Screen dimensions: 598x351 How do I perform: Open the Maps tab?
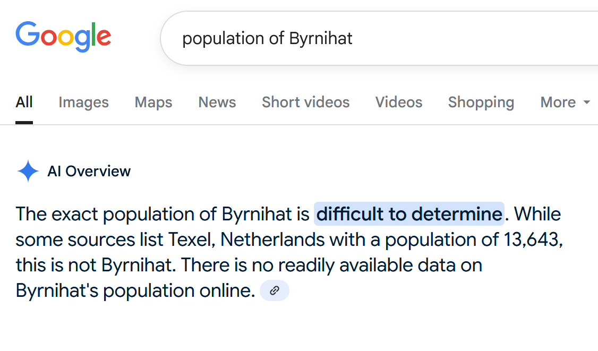[x=153, y=102]
